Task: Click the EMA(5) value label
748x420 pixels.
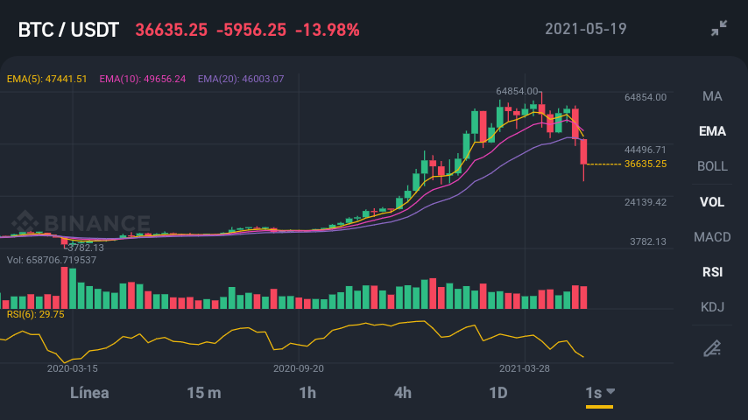Action: (x=46, y=79)
